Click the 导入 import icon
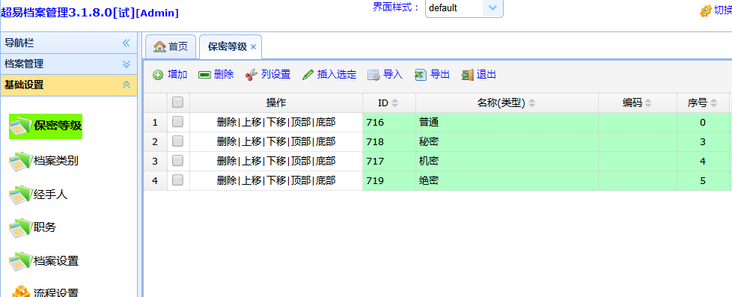 click(x=373, y=75)
